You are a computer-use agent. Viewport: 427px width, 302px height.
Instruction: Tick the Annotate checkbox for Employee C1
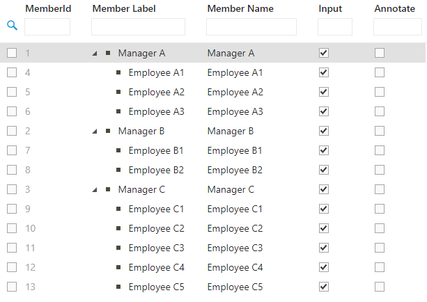tap(380, 209)
